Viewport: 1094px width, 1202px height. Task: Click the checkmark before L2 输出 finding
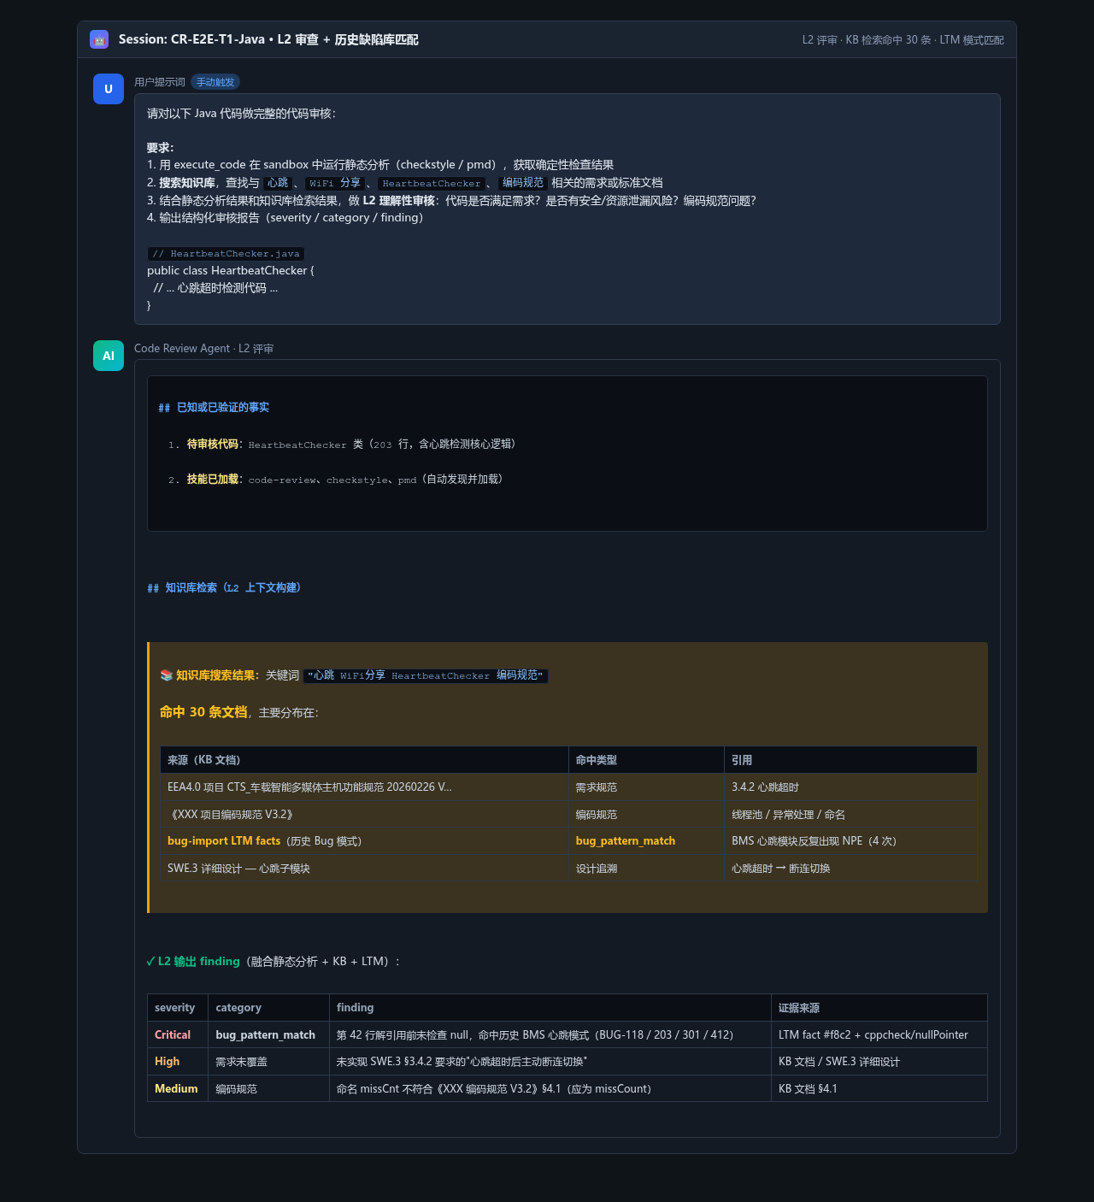[x=150, y=962]
